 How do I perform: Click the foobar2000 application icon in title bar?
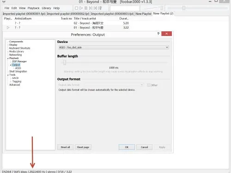[x=4, y=1]
